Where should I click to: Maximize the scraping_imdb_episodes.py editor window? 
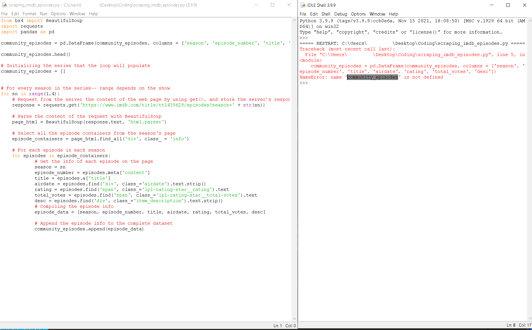tap(272, 5)
